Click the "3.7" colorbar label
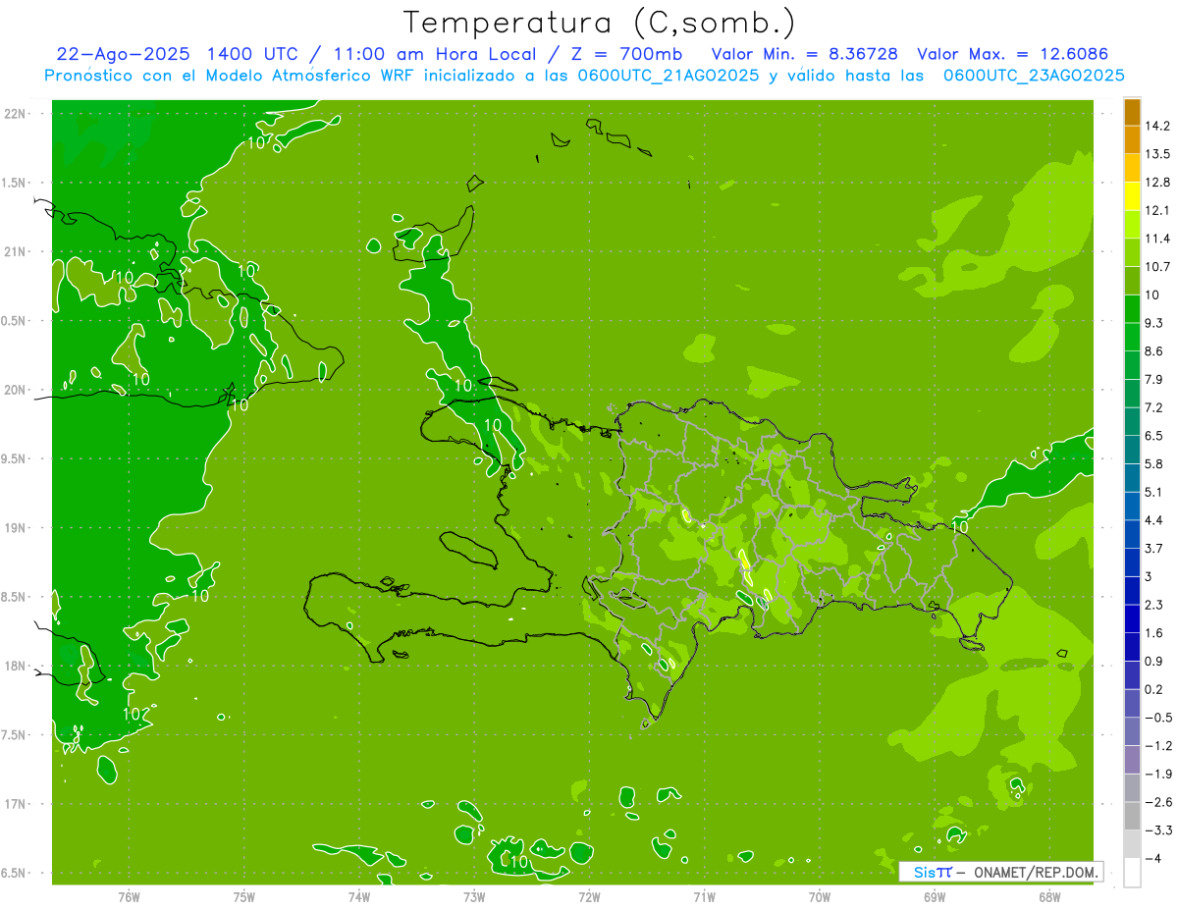Image resolution: width=1178 pixels, height=910 pixels. click(x=1154, y=548)
